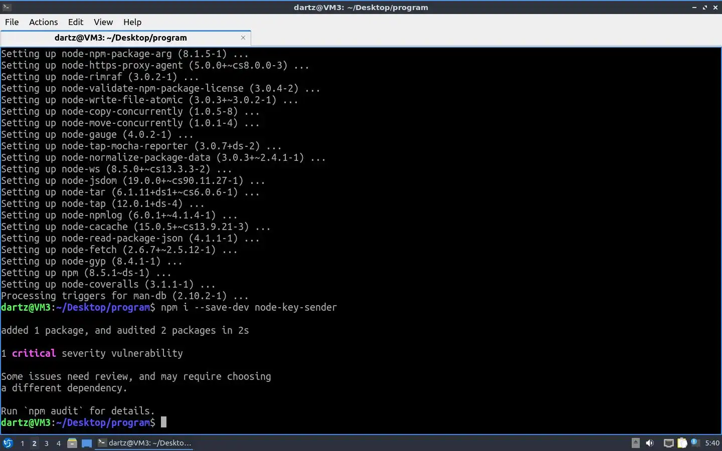Switch to workspace 2

pyautogui.click(x=34, y=443)
